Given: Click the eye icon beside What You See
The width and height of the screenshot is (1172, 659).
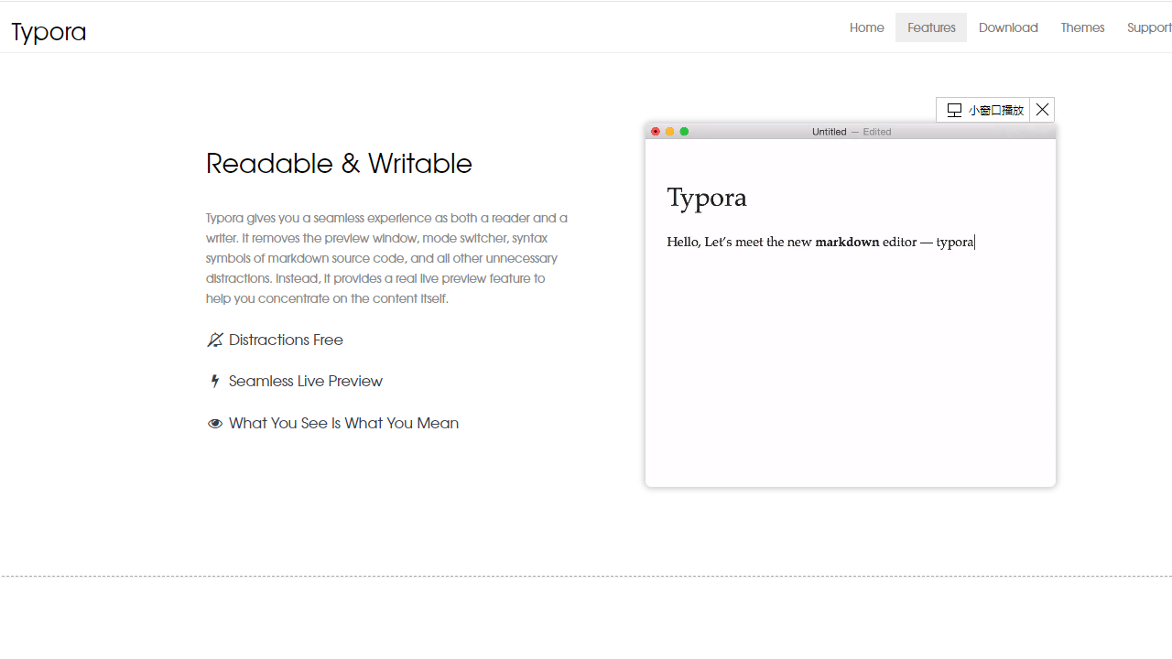Looking at the screenshot, I should tap(215, 424).
